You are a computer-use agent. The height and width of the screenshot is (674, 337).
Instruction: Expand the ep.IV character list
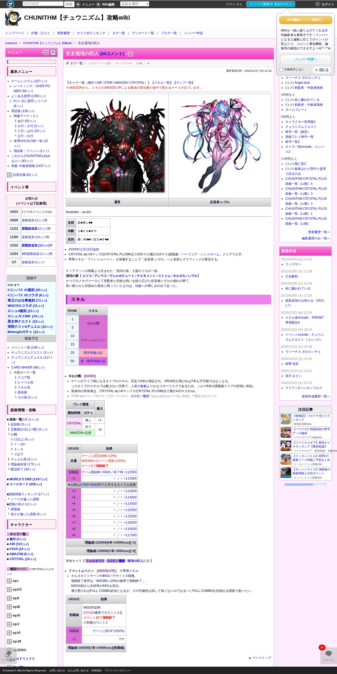[x=9, y=615]
